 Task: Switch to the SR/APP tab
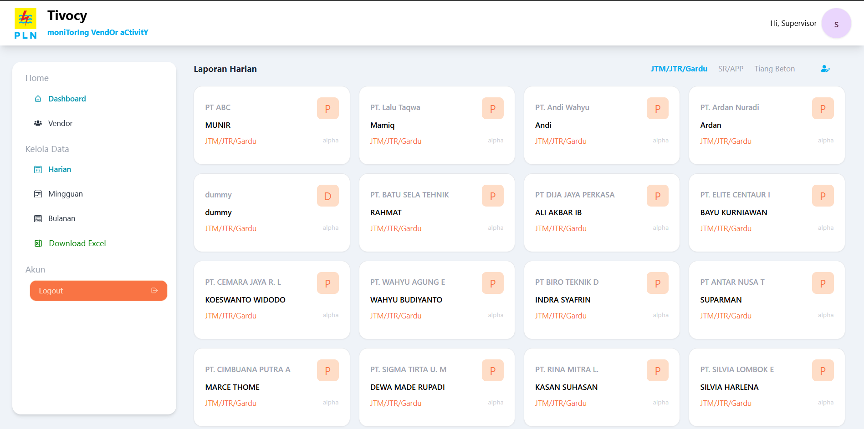(x=731, y=69)
